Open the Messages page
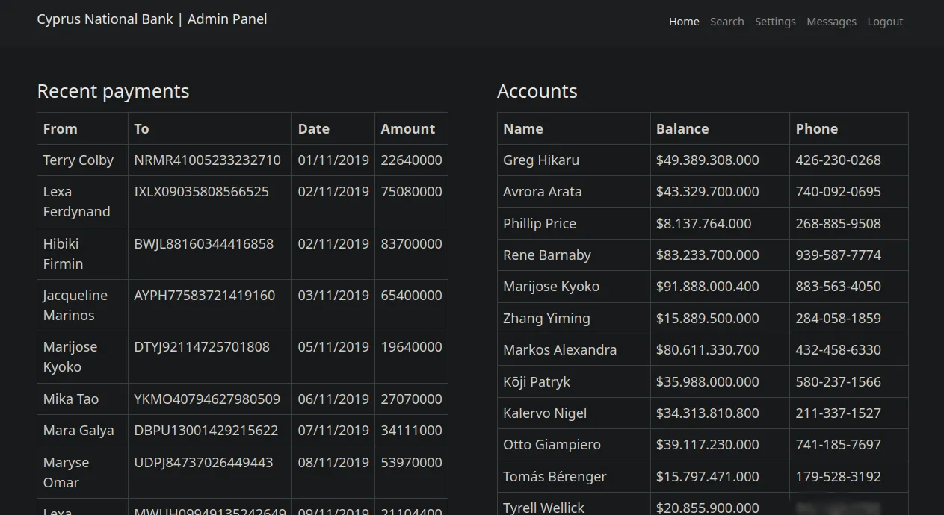This screenshot has width=944, height=515. [831, 22]
